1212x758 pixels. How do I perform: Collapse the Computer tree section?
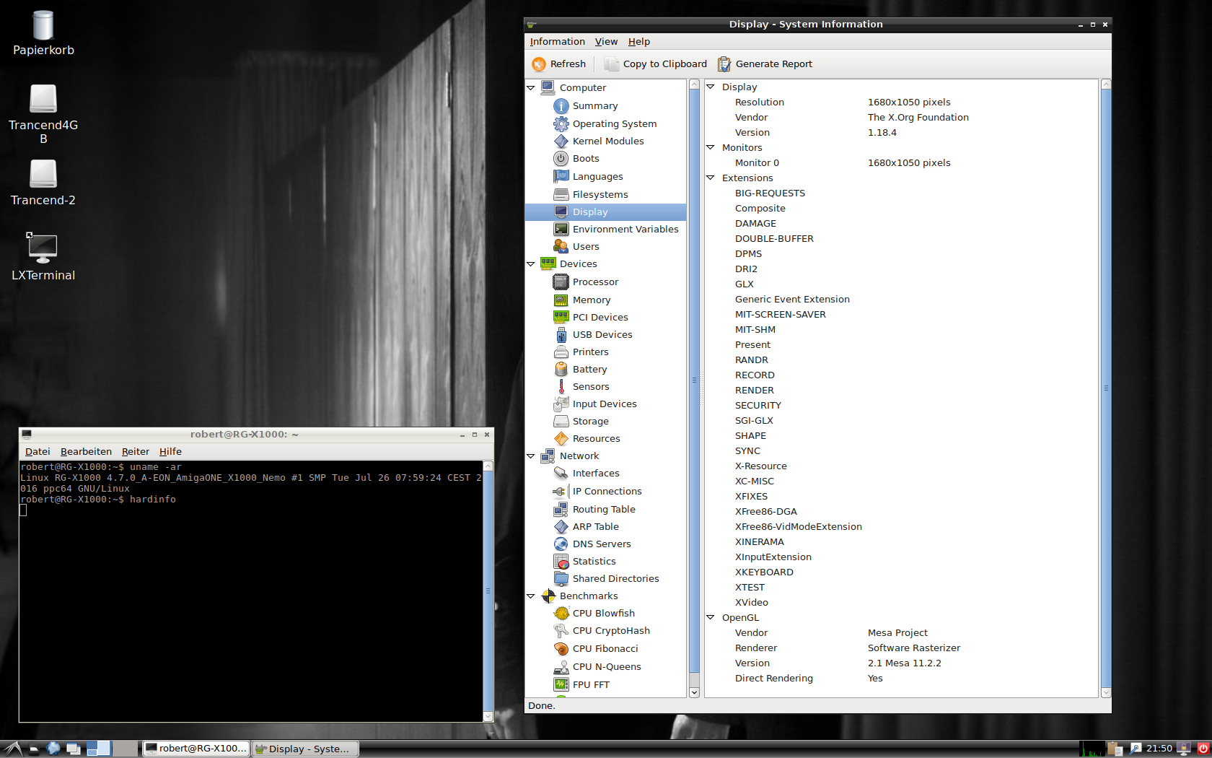pos(531,88)
